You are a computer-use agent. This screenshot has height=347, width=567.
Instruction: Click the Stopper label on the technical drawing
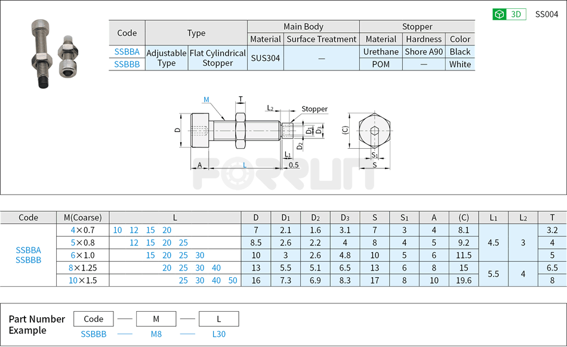(315, 109)
